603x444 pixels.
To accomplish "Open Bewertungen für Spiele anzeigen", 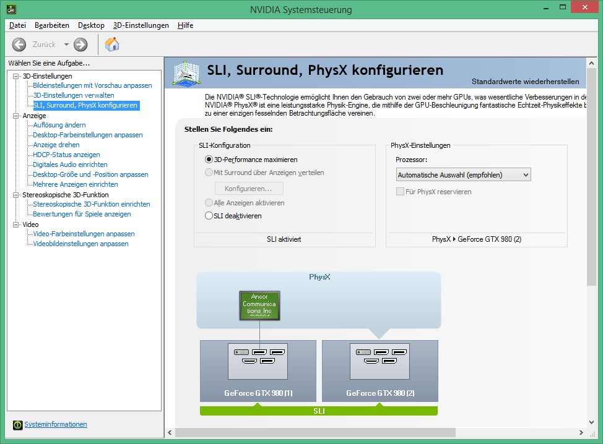I will [82, 214].
